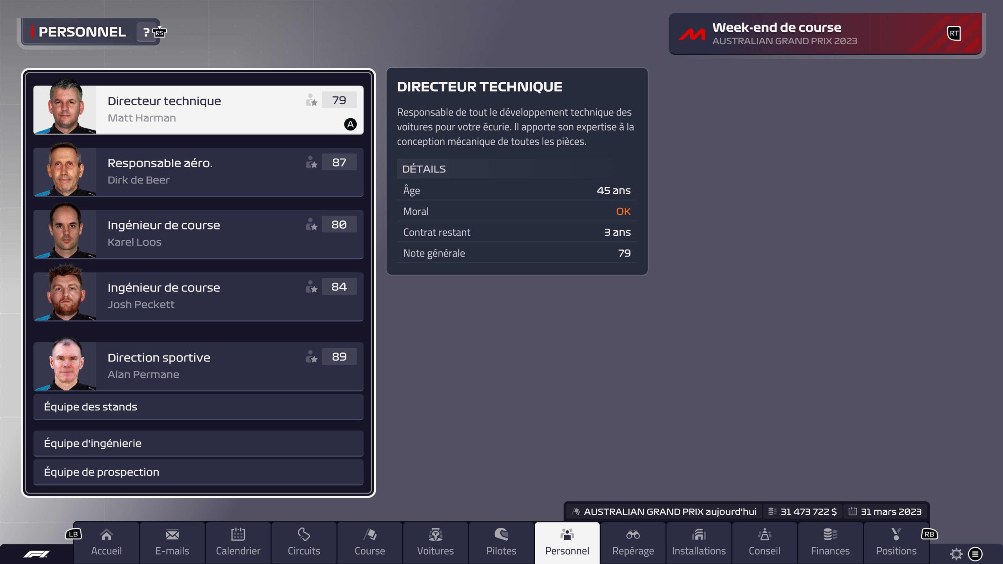Click the staff rating icon for Karel Loos

(x=311, y=224)
